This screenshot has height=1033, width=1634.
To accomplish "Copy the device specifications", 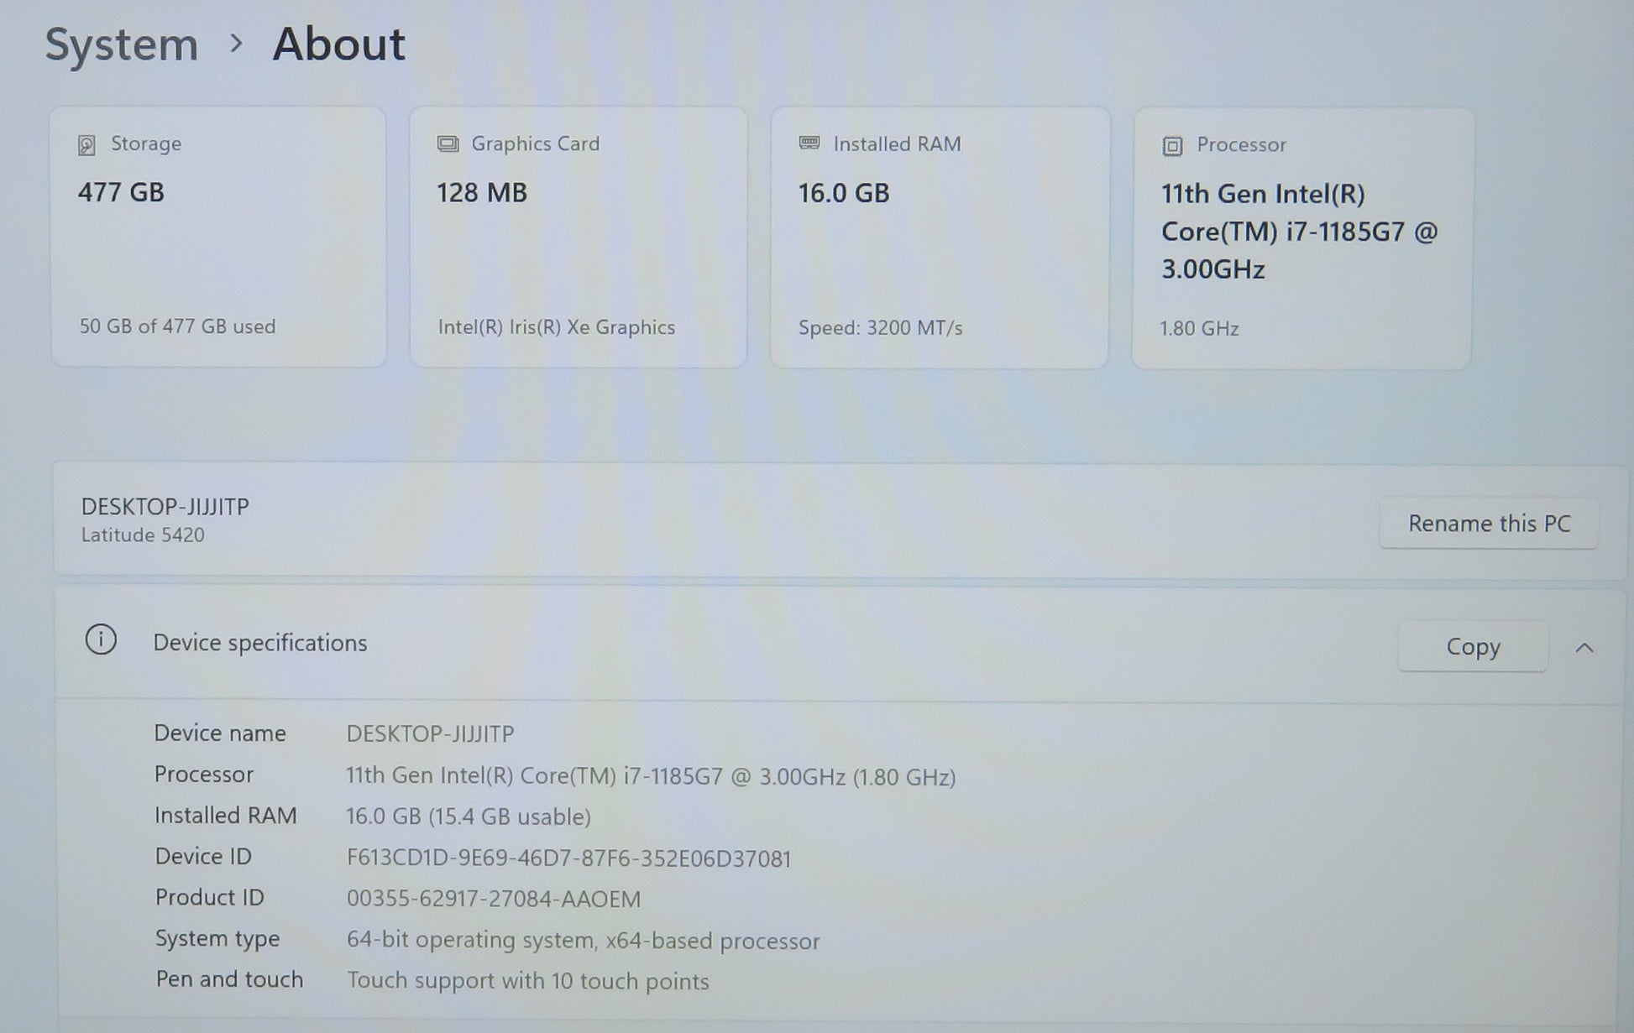I will [x=1472, y=646].
